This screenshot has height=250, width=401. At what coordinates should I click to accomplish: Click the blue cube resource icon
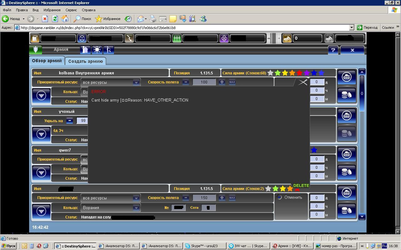(82, 38)
